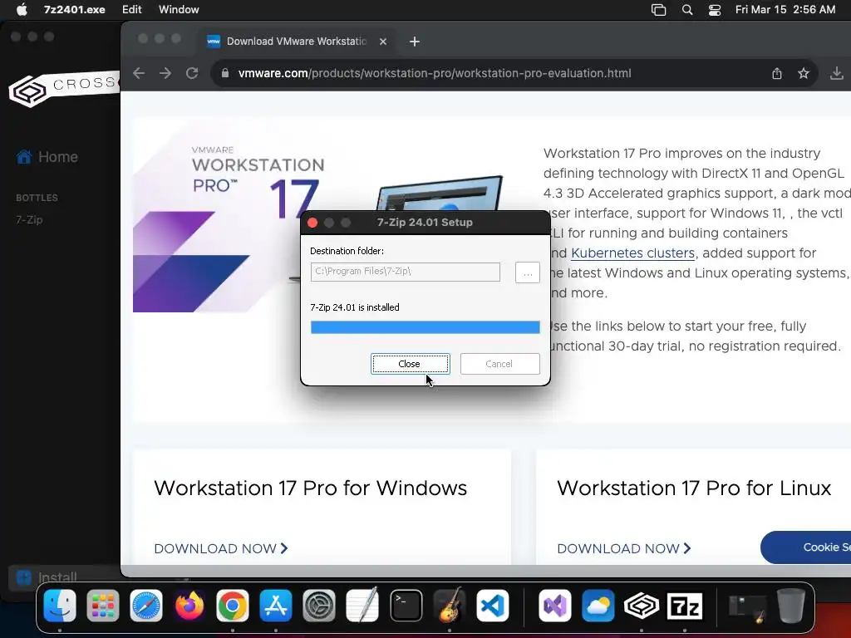Open the 7z2401.exe application menu
This screenshot has height=638, width=851.
tap(75, 9)
